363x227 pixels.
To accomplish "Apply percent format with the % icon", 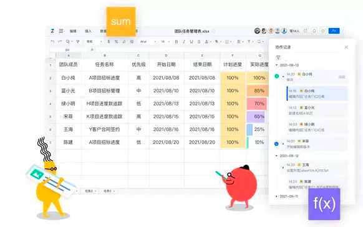I will [x=116, y=42].
